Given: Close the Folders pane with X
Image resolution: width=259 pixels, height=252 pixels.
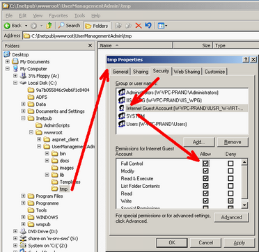Looking at the screenshot, I should pyautogui.click(x=91, y=45).
